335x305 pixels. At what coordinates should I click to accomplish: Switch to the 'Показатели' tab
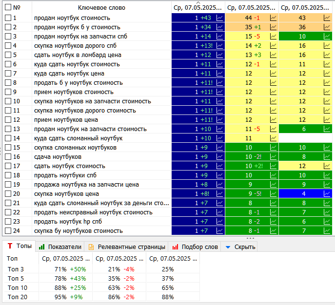60,247
